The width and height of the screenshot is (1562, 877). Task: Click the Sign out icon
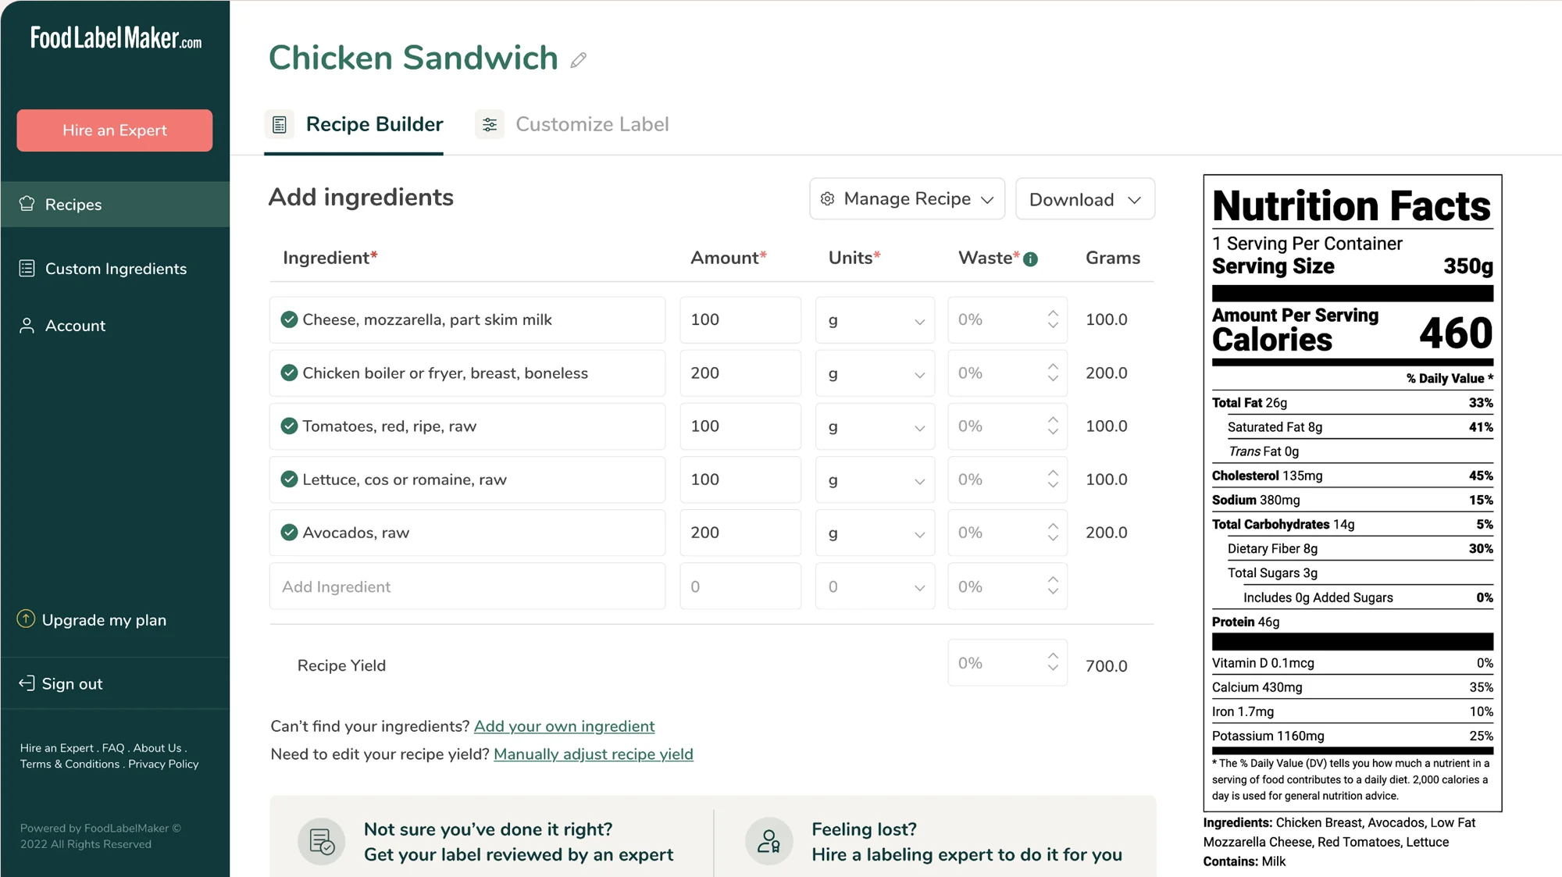tap(26, 683)
